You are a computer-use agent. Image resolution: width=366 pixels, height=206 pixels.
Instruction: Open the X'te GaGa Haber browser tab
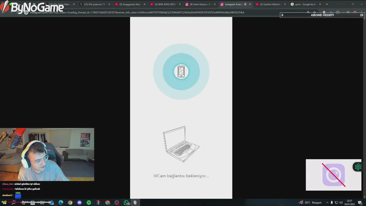[60, 4]
